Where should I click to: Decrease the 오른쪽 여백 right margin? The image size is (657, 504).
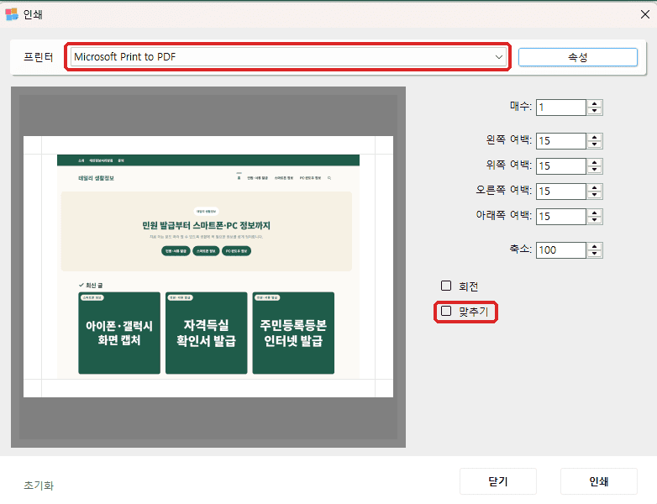point(595,195)
